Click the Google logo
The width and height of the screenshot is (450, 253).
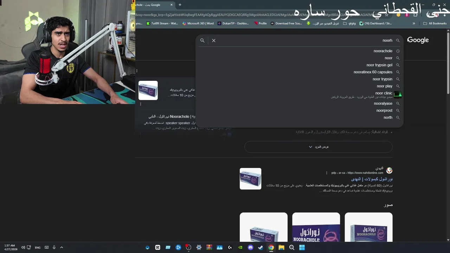[418, 40]
